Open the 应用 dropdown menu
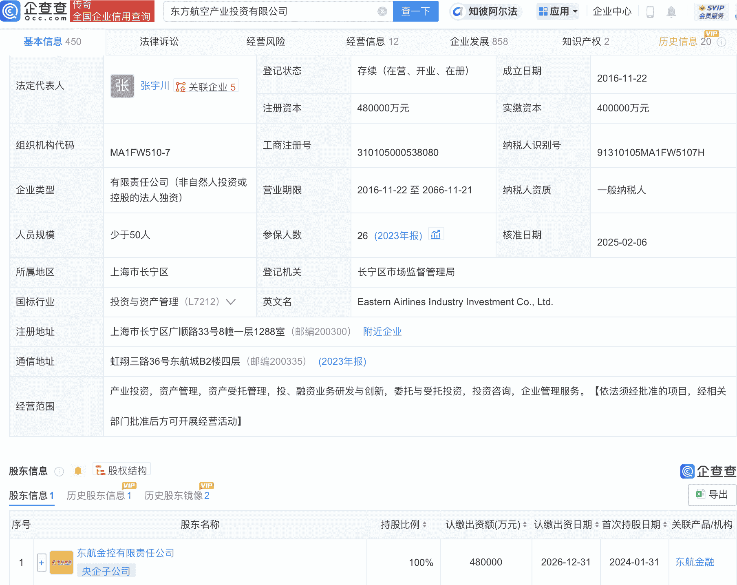Image resolution: width=737 pixels, height=585 pixels. tap(558, 11)
